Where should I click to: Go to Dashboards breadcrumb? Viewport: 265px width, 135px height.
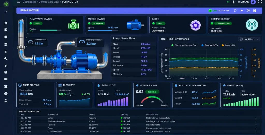[29, 2]
